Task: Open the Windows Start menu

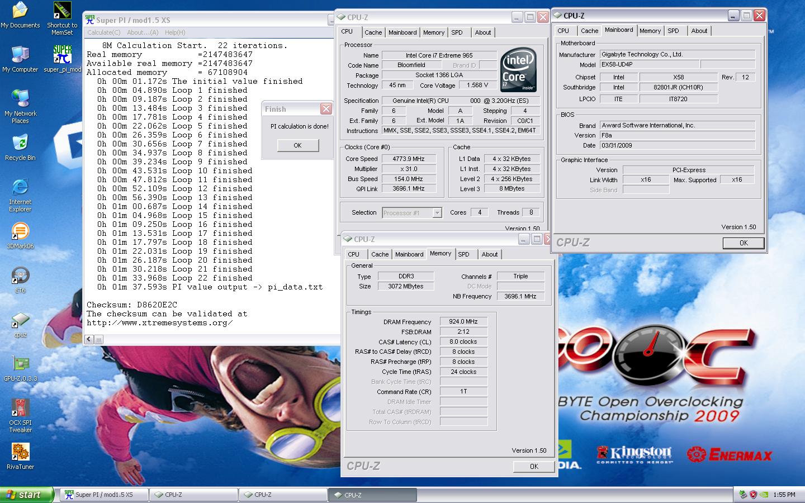Action: [x=27, y=495]
